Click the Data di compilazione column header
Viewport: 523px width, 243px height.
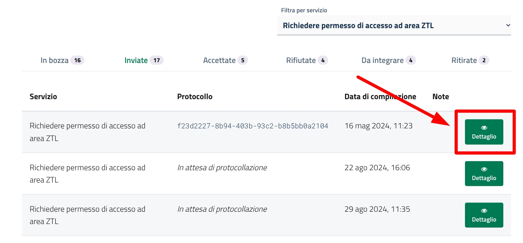[380, 96]
